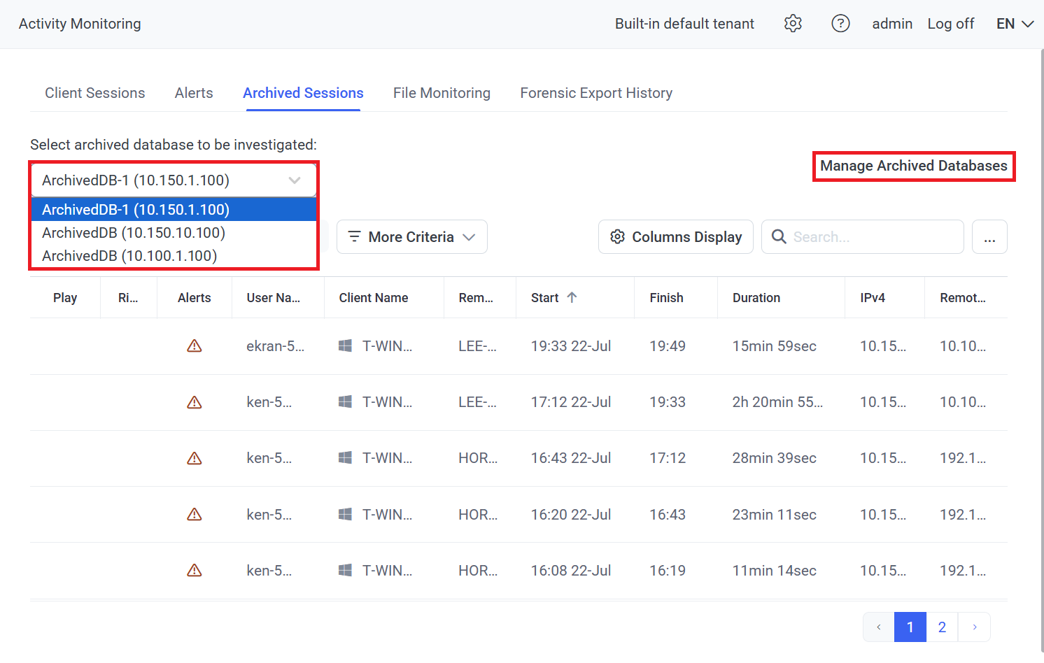This screenshot has height=663, width=1044.
Task: Go to page 2 of results
Action: [x=942, y=627]
